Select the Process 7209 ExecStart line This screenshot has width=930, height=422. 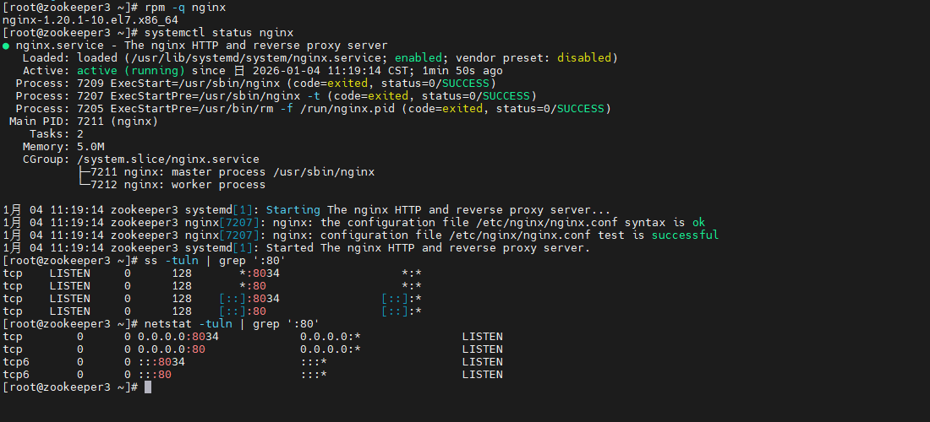pos(256,84)
